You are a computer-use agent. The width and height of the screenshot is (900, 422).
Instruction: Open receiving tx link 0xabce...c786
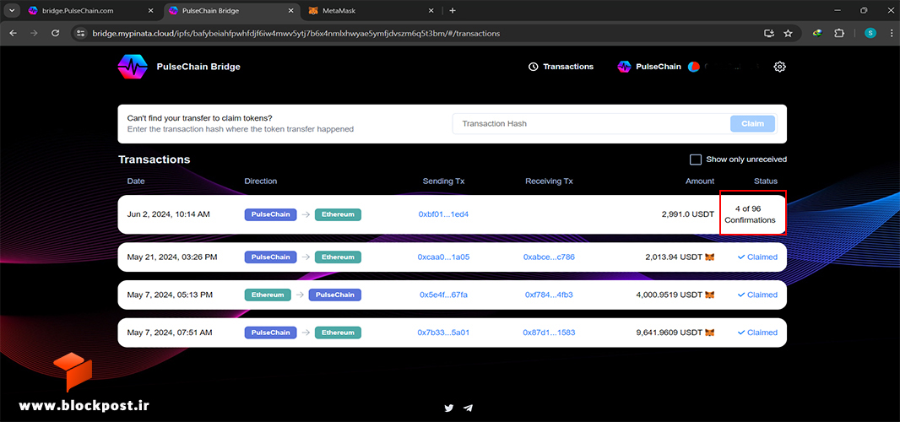pyautogui.click(x=549, y=257)
